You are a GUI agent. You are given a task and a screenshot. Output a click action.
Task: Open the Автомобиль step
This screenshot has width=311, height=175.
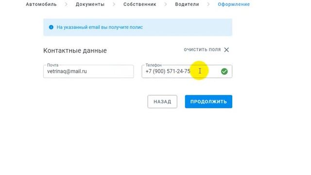pos(41,4)
